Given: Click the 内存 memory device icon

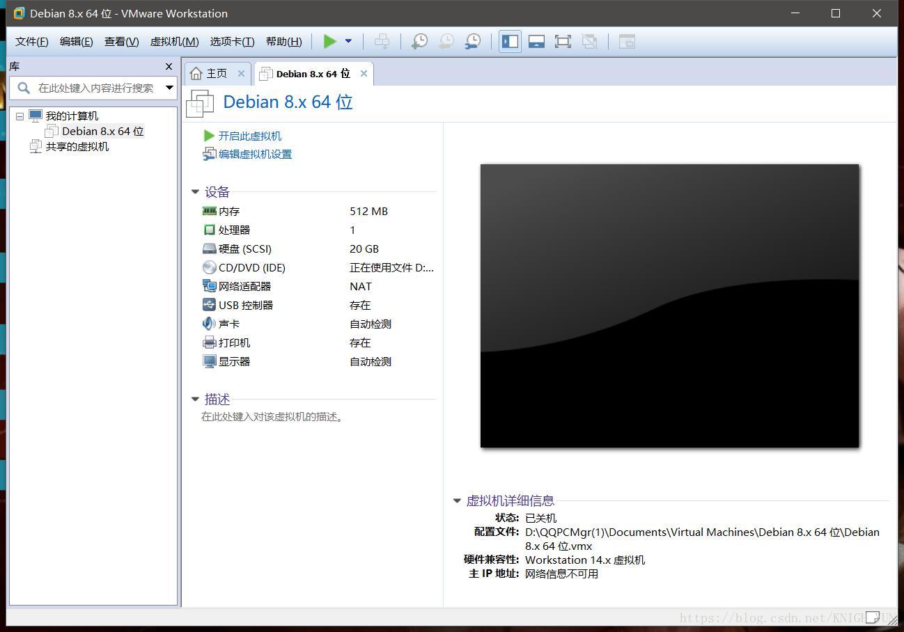Looking at the screenshot, I should [209, 211].
